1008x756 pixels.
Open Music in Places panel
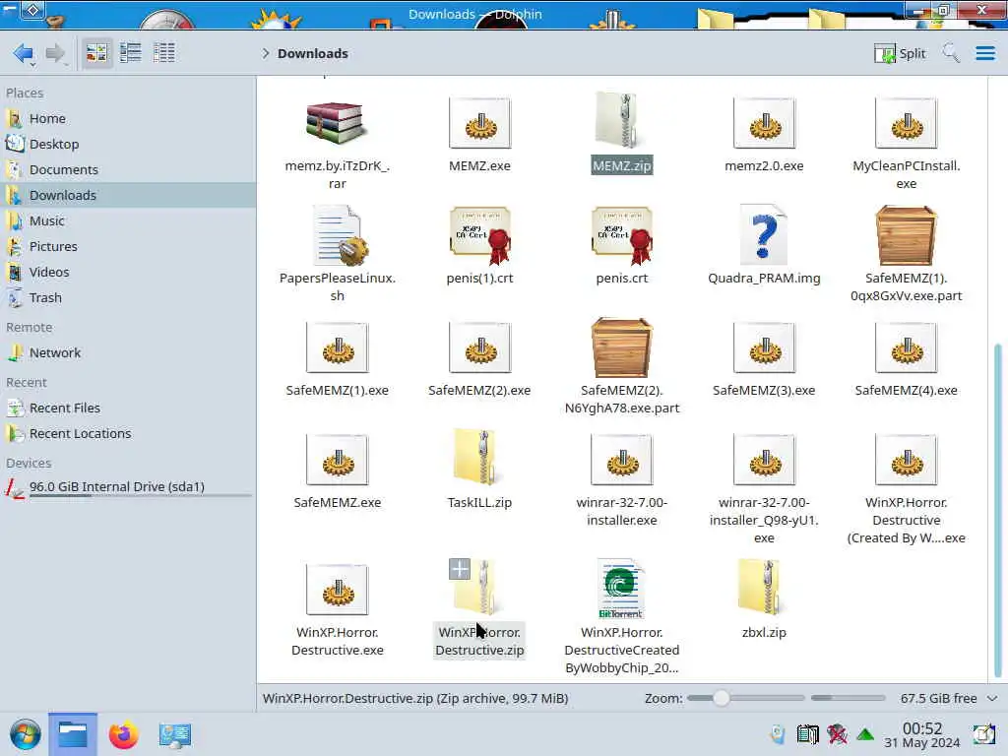(x=128, y=220)
